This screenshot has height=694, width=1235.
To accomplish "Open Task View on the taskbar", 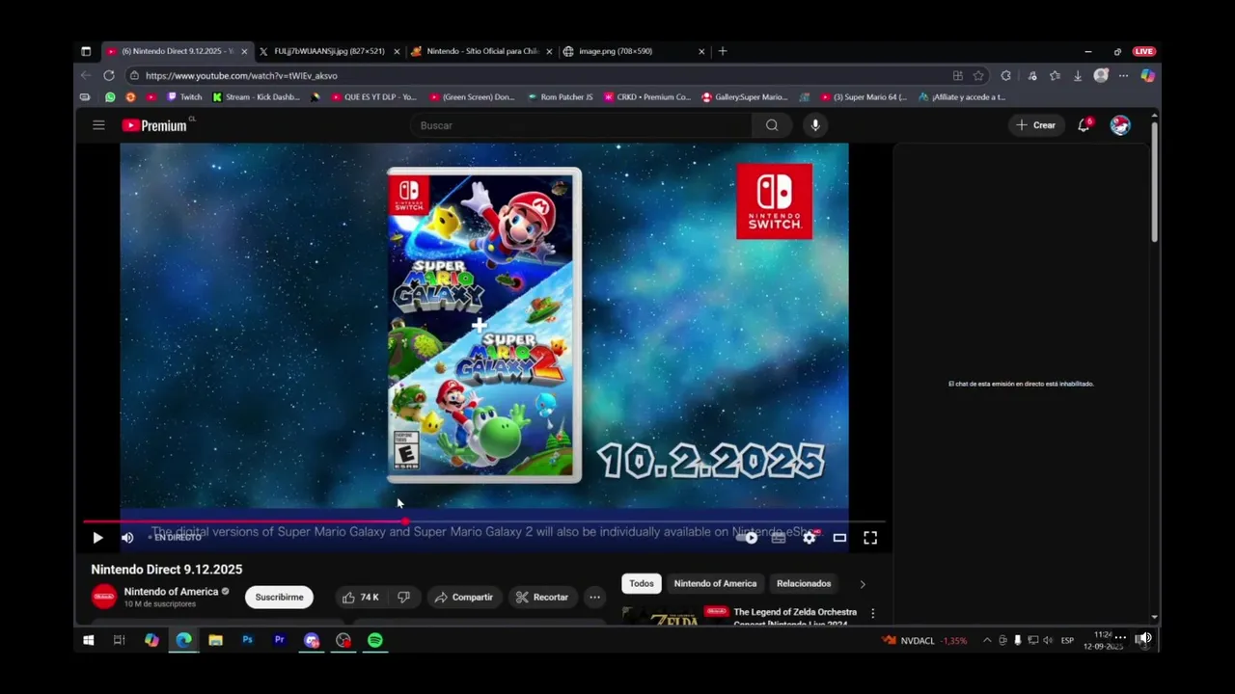I will [x=120, y=640].
